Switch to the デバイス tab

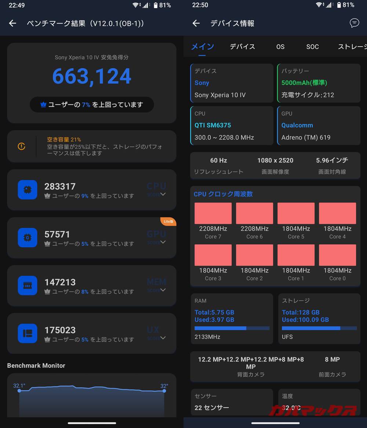pos(242,47)
